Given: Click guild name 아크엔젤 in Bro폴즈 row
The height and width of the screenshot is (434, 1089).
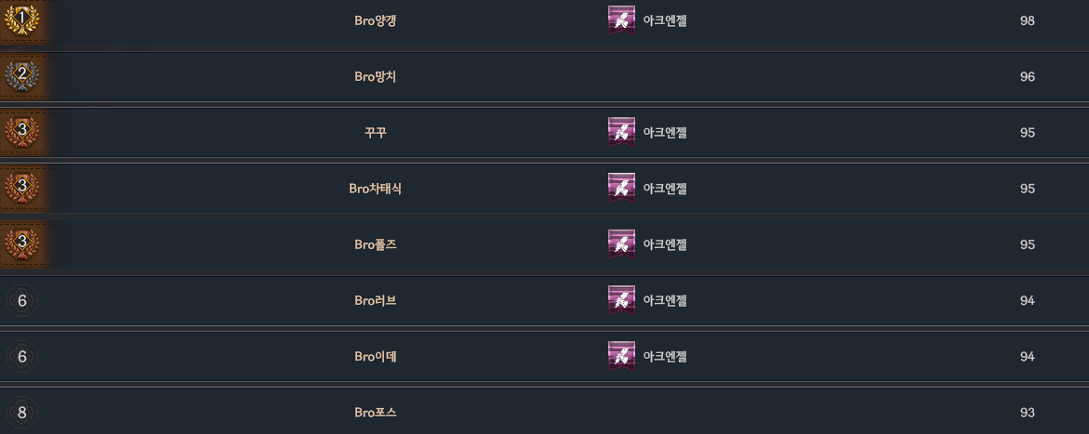Looking at the screenshot, I should point(665,244).
